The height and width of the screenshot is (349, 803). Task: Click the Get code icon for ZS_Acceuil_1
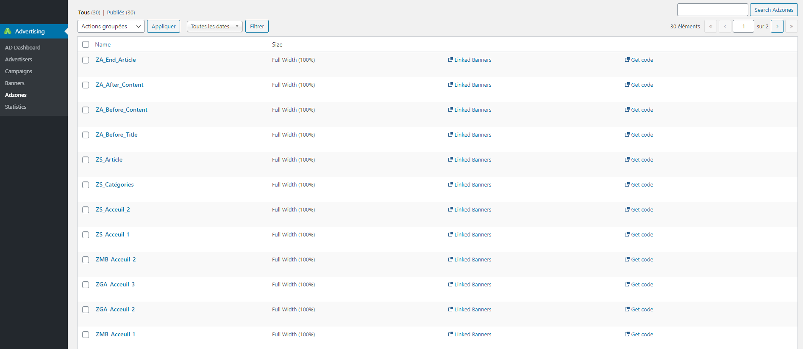[627, 234]
